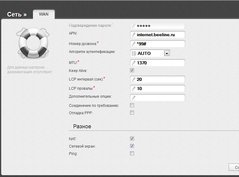Click the pencil icon in the APN field
Viewport: 239px width, 177px height.
[134, 35]
